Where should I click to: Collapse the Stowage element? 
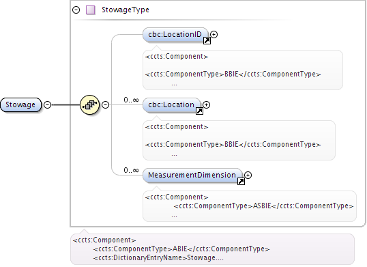48,104
